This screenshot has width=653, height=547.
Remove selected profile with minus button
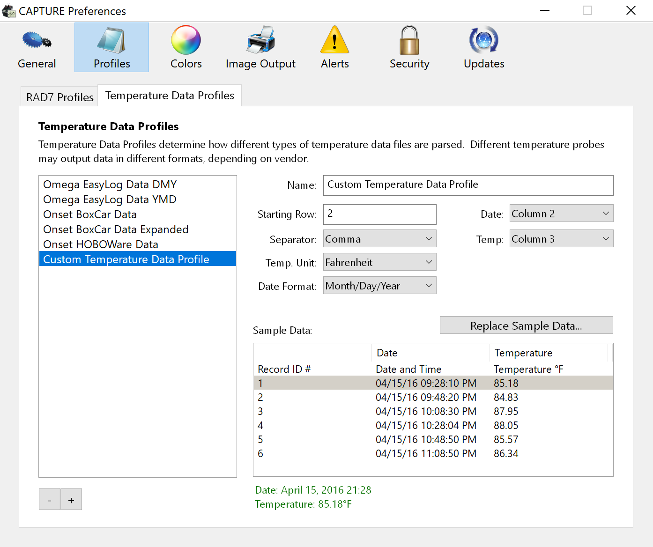tap(50, 500)
